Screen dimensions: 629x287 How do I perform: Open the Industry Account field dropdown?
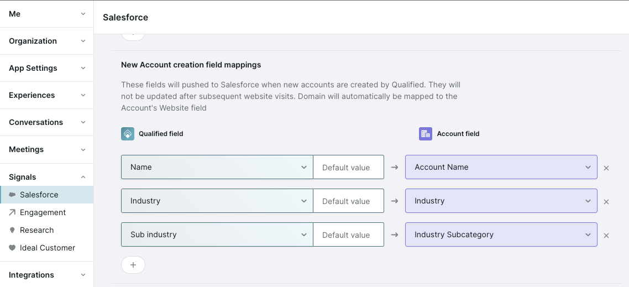[501, 201]
